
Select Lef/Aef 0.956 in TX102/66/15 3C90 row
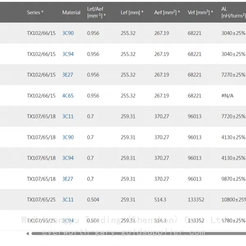(x=93, y=33)
